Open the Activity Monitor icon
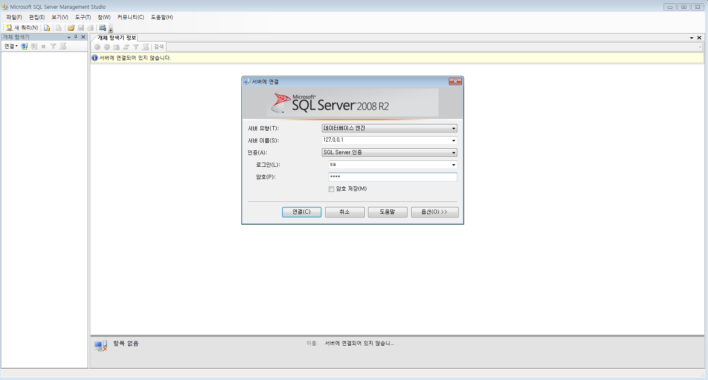Screen dimensions: 708x380 [102, 28]
